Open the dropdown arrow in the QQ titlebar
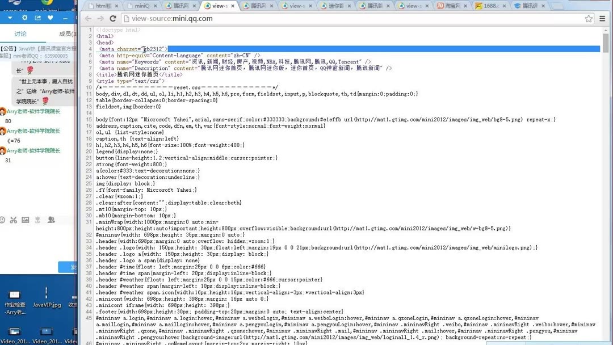This screenshot has width=613, height=345. pyautogui.click(x=10, y=18)
